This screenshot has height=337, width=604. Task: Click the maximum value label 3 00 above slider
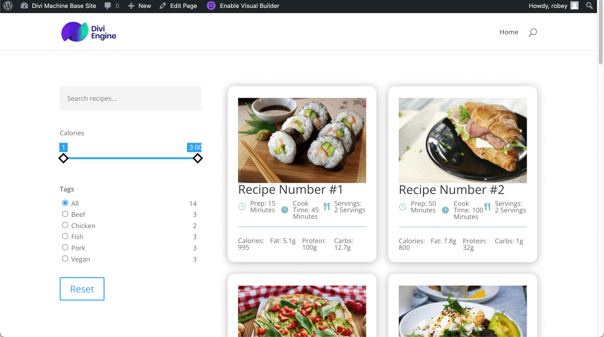tap(194, 147)
